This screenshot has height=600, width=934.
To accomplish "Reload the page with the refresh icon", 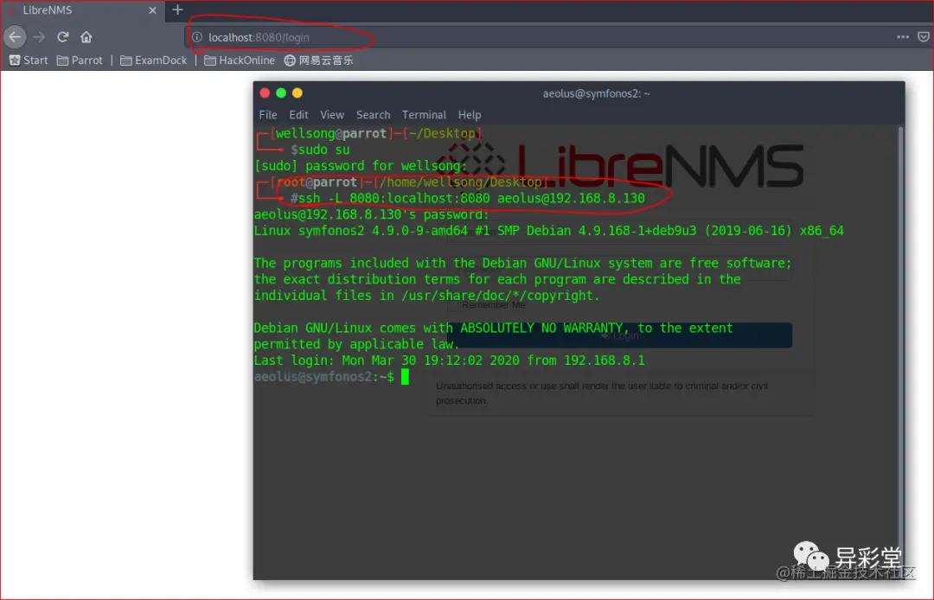I will (x=62, y=37).
